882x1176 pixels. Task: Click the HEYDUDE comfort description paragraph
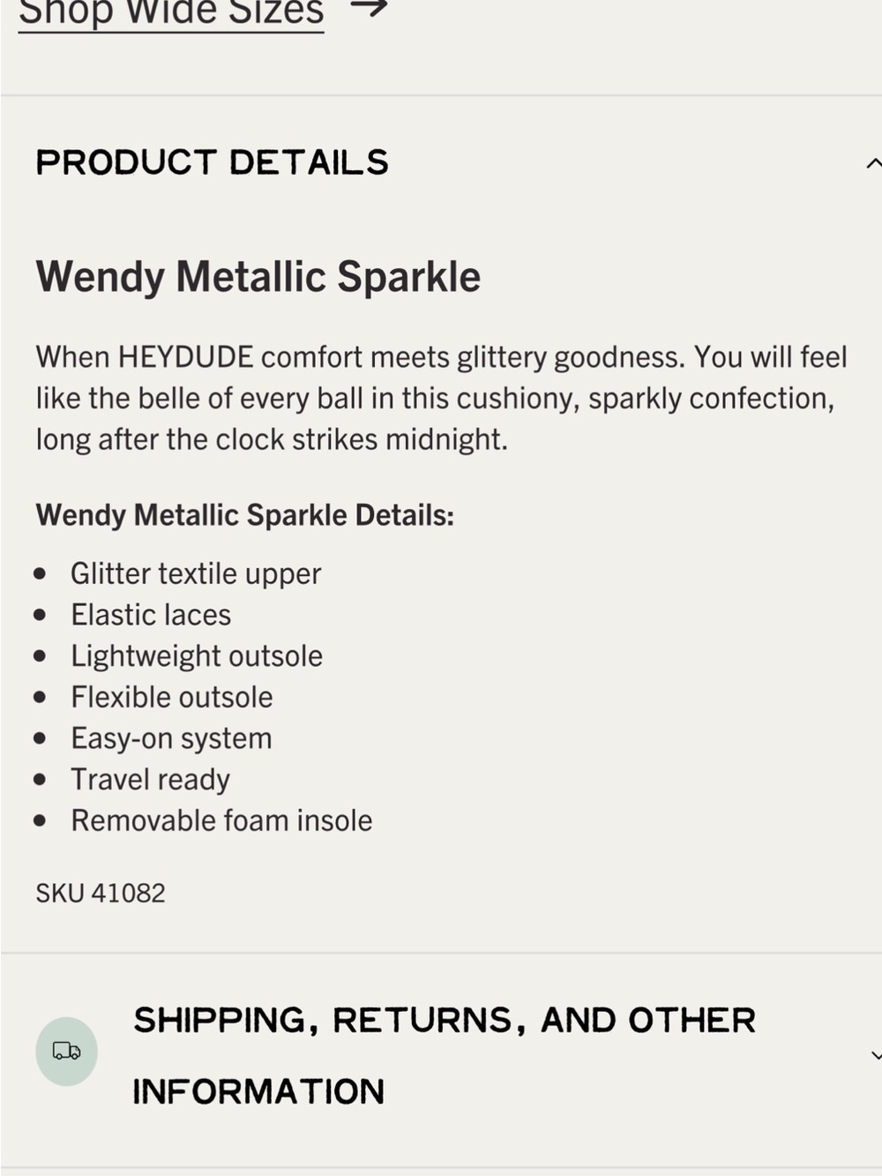click(441, 398)
